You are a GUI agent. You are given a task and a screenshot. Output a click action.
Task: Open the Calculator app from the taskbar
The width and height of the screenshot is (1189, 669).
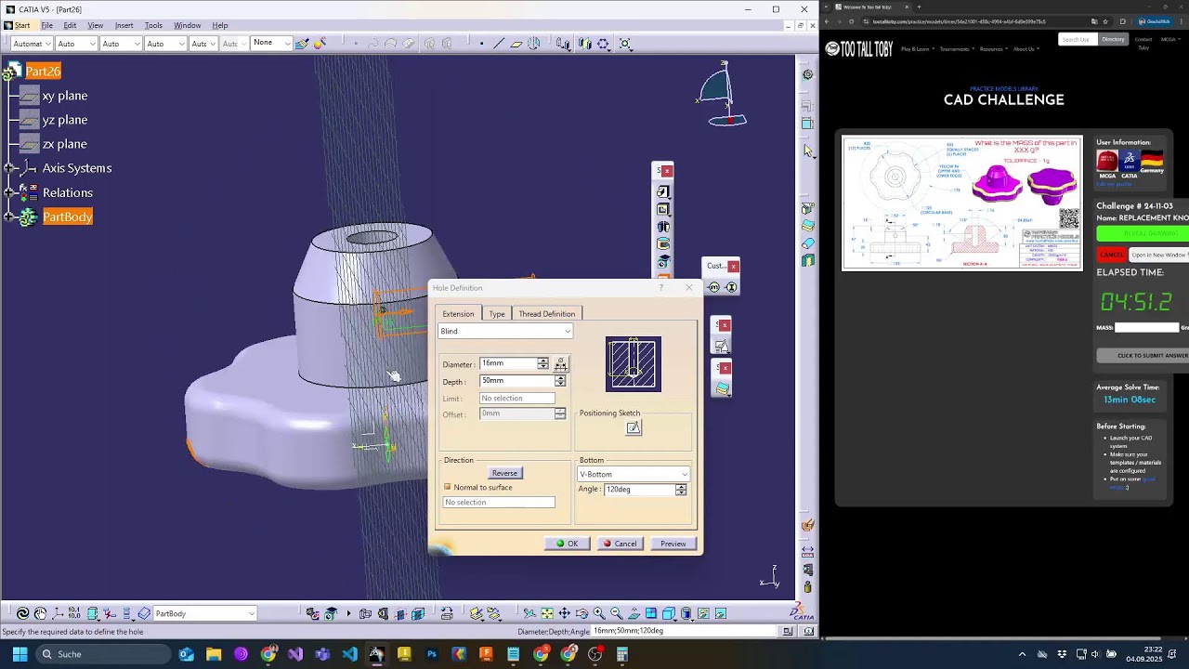[622, 654]
